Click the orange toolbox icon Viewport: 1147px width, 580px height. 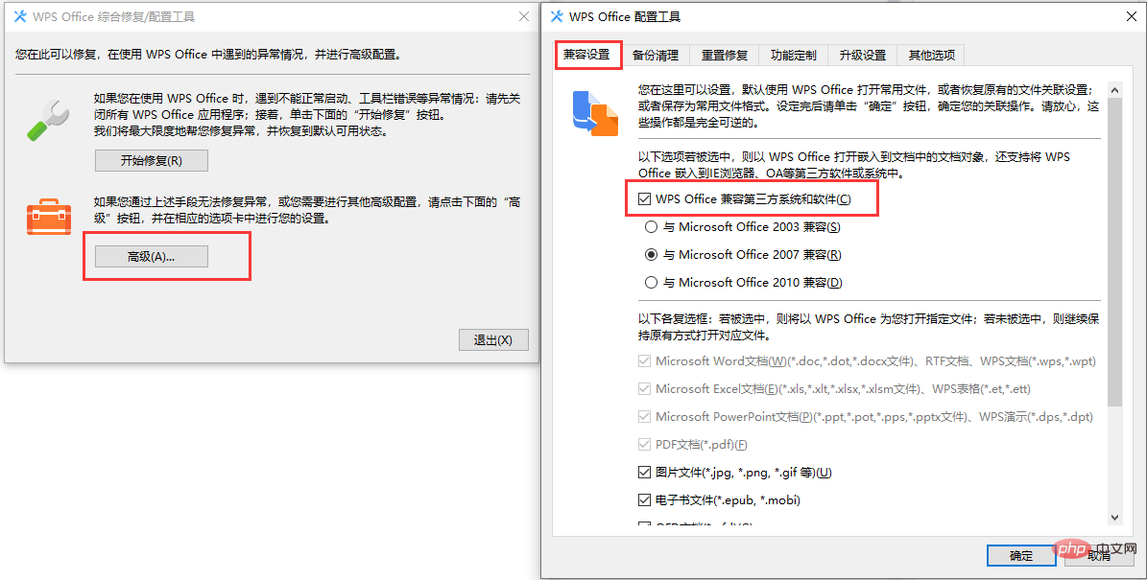coord(48,217)
